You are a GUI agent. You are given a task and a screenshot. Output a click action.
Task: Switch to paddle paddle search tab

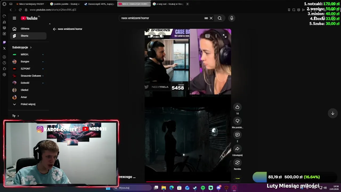pyautogui.click(x=65, y=4)
